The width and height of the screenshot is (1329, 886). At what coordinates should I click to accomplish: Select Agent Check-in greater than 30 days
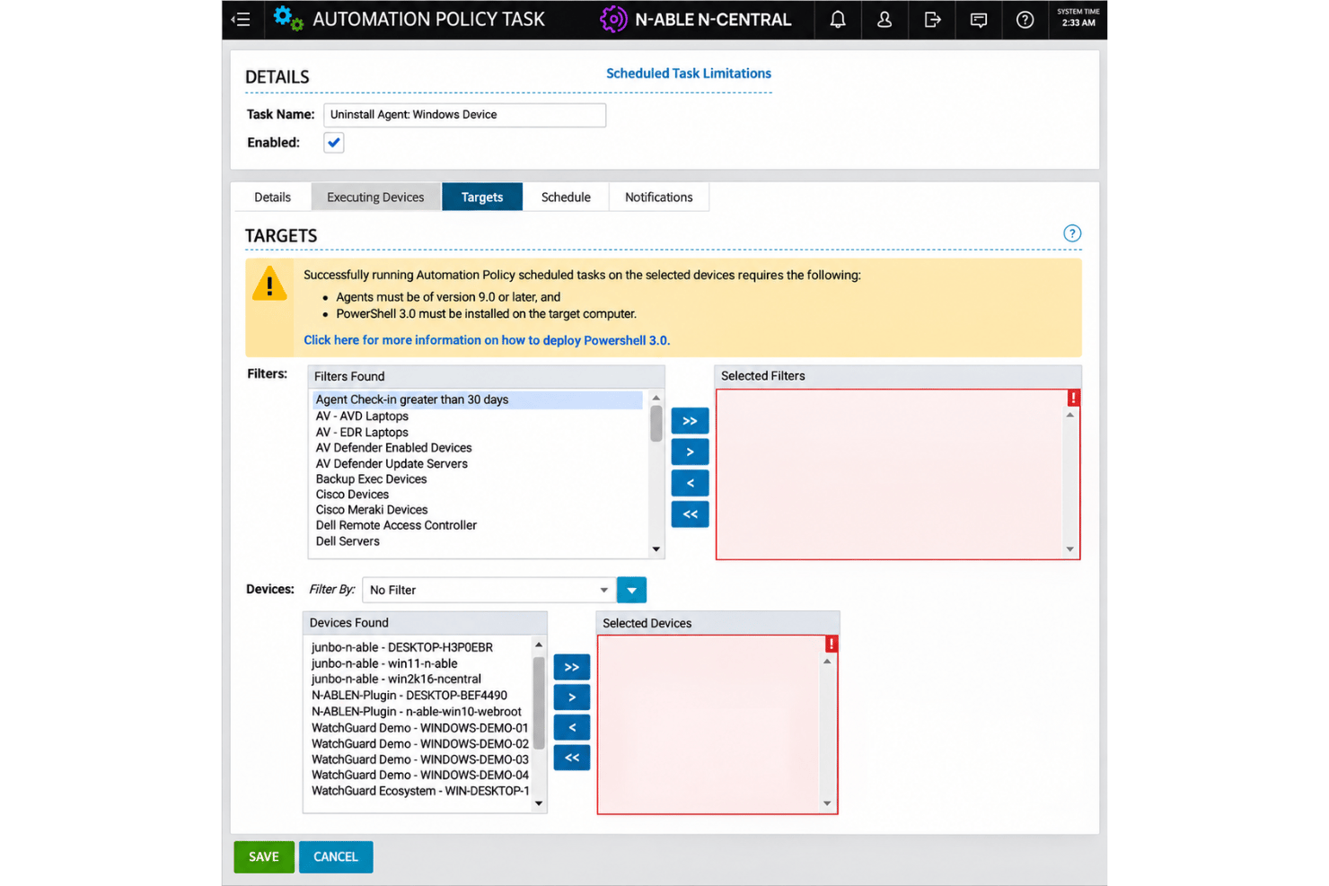(x=478, y=399)
